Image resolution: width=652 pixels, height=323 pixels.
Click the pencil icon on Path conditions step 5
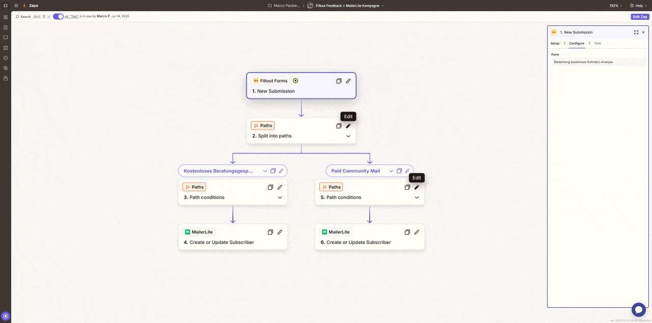point(417,187)
